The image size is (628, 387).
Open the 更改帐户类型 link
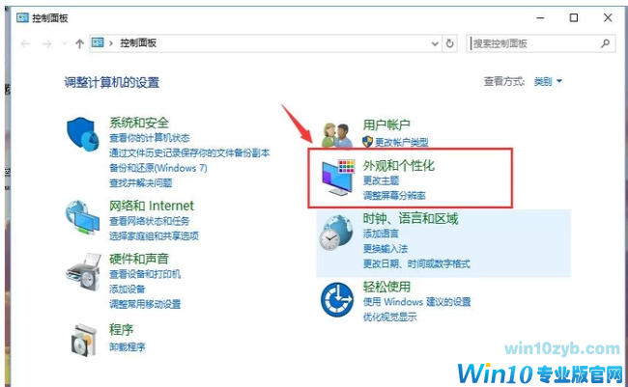click(x=402, y=142)
